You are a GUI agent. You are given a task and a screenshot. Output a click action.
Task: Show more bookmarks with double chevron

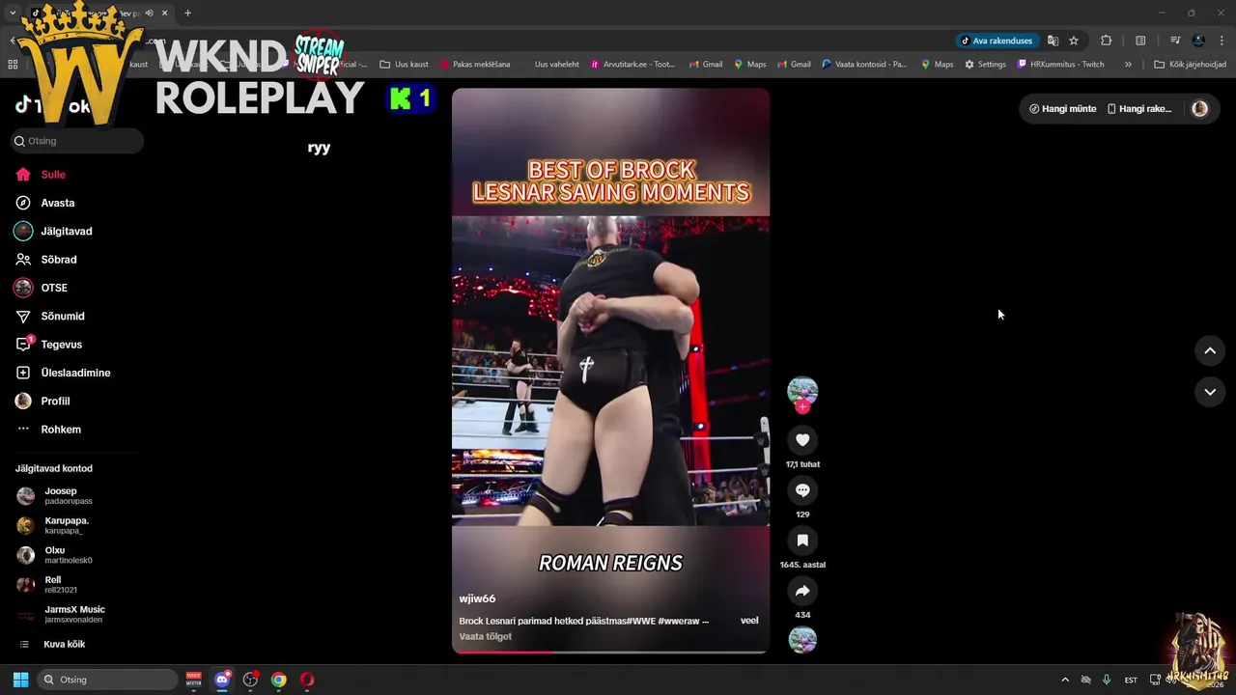(x=1128, y=65)
